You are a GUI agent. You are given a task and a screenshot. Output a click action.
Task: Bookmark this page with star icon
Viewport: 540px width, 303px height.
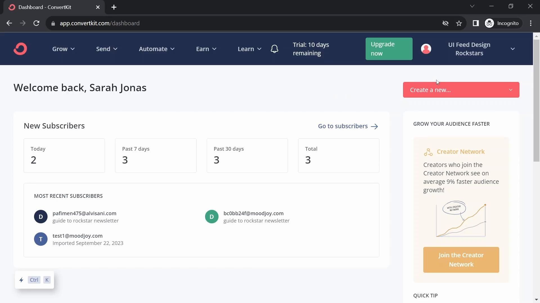click(459, 23)
